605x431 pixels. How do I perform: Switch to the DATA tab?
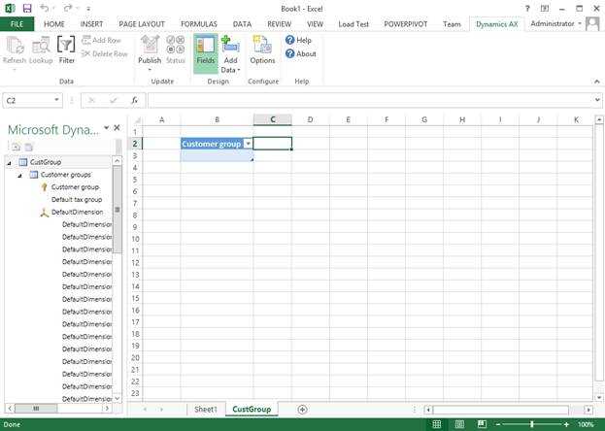tap(242, 24)
